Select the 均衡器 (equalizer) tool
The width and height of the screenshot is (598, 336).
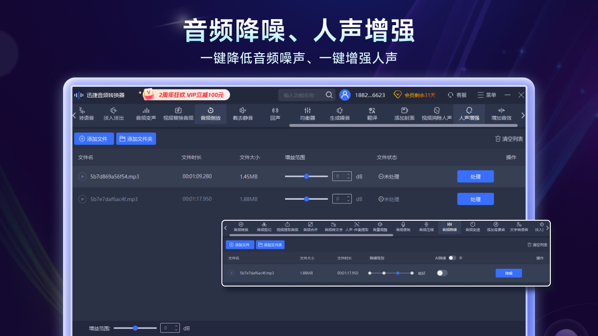[307, 114]
